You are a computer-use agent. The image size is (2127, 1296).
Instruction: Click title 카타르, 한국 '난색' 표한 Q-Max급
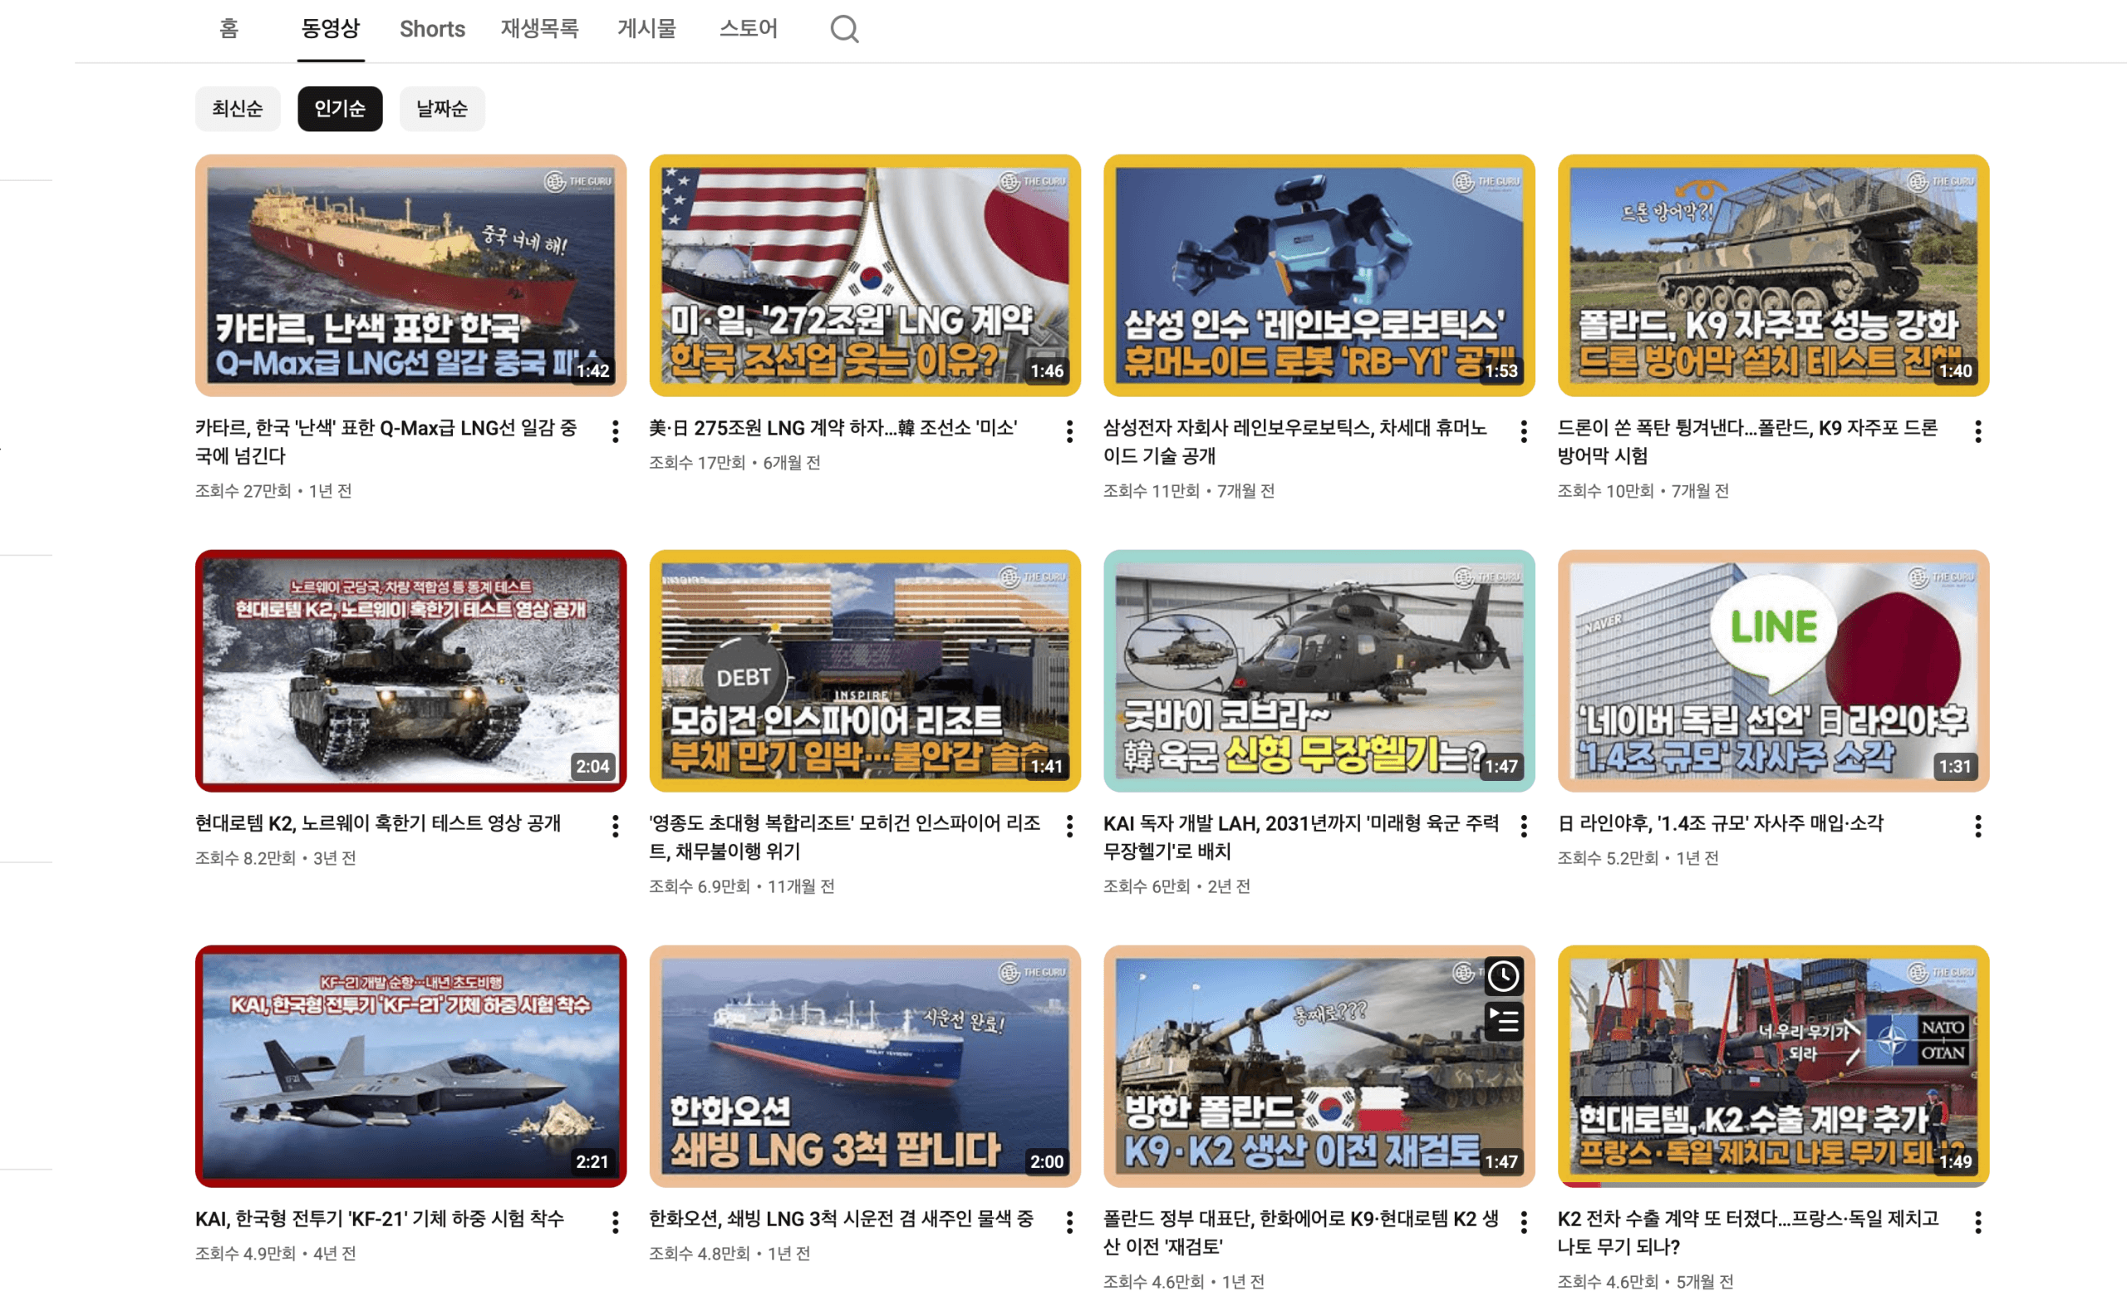pyautogui.click(x=386, y=441)
